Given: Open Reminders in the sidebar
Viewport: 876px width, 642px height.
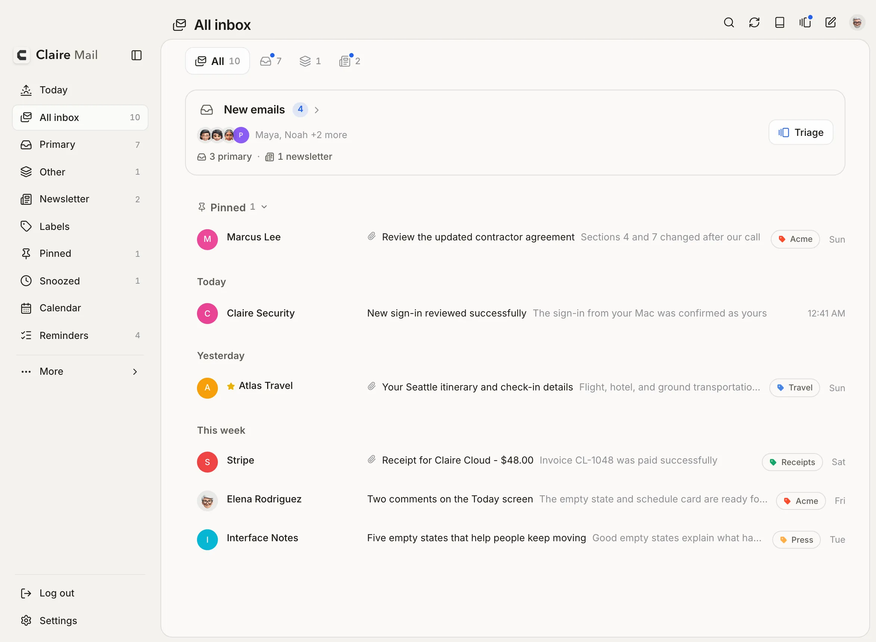Looking at the screenshot, I should [80, 335].
